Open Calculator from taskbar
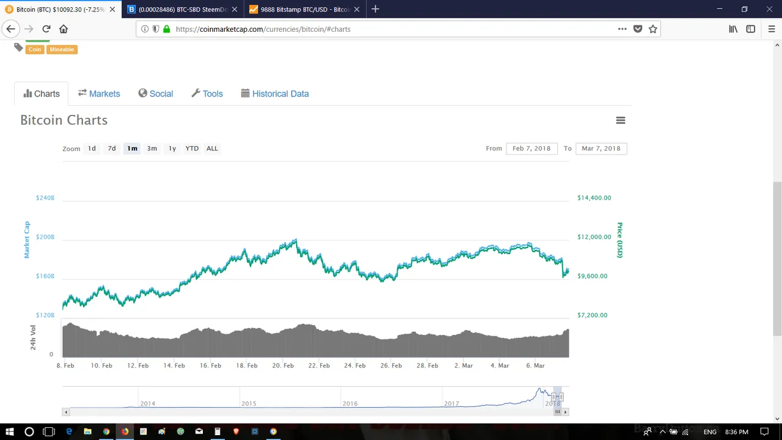Screen dimensions: 782x440 tap(217, 431)
